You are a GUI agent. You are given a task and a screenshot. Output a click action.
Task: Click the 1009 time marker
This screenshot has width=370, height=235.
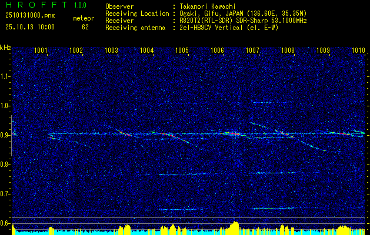pyautogui.click(x=323, y=50)
